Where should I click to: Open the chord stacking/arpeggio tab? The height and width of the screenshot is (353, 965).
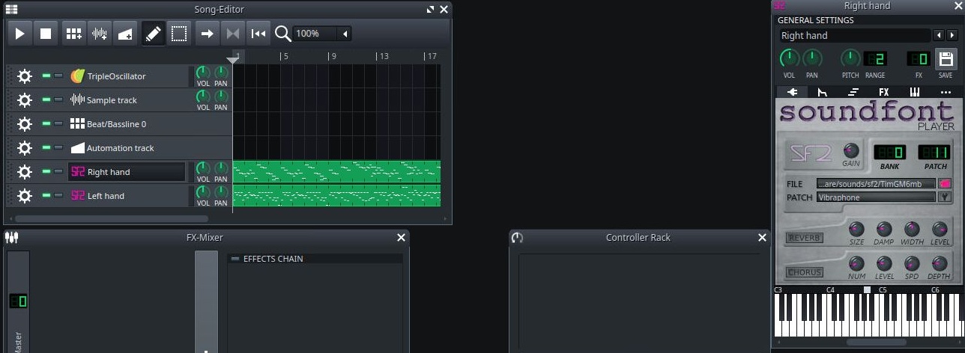853,92
